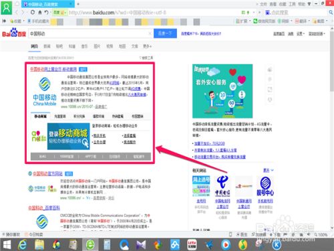Open the 收藏 favorites dropdown in bookmarks bar
Viewport: 334px width, 251px height.
pyautogui.click(x=17, y=21)
